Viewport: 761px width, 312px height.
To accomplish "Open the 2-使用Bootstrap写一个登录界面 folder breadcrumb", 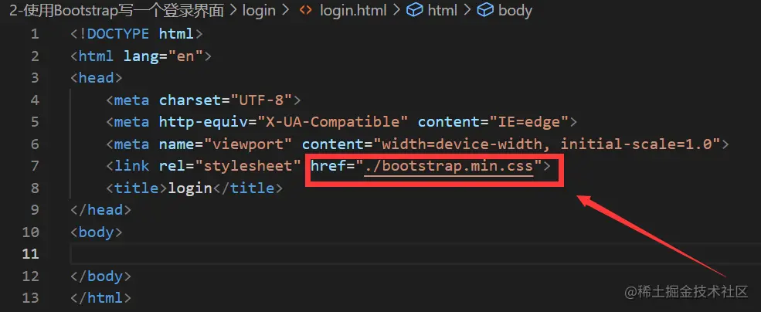I will tap(117, 10).
